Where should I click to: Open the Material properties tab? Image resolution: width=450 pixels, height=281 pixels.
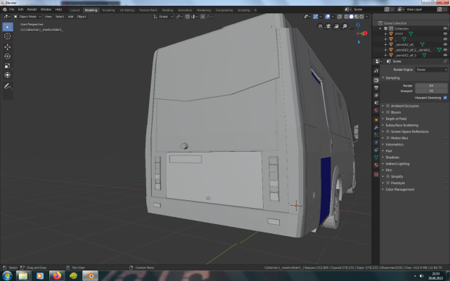coord(376,165)
